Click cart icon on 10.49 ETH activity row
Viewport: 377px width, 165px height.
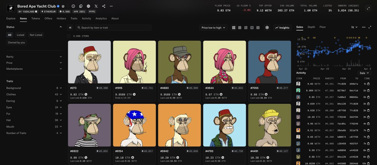pos(369,117)
